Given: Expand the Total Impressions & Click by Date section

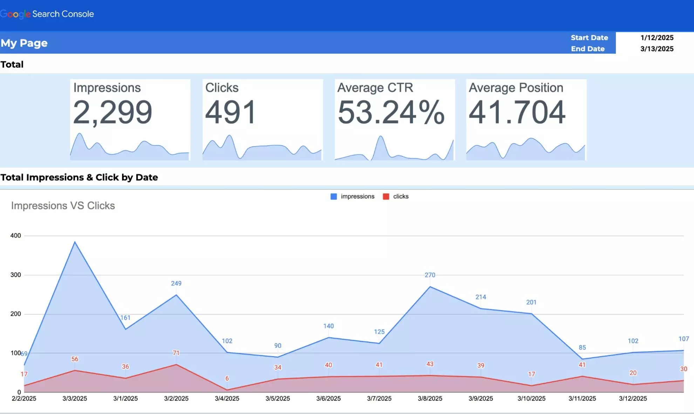Looking at the screenshot, I should [x=80, y=177].
